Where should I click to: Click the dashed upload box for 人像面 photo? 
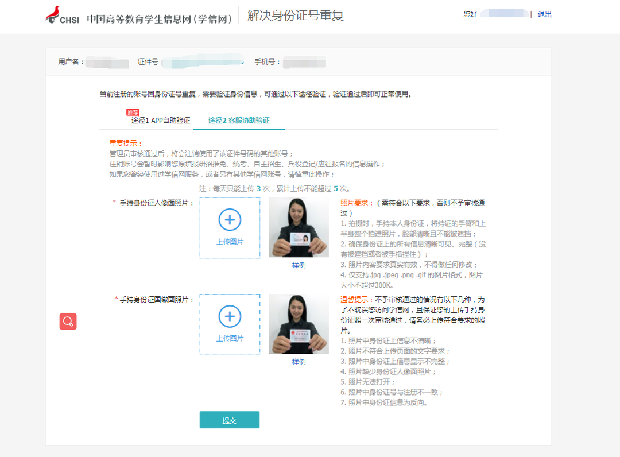tap(230, 227)
